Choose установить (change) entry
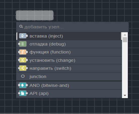The height and width of the screenshot is (114, 139). (x=69, y=60)
